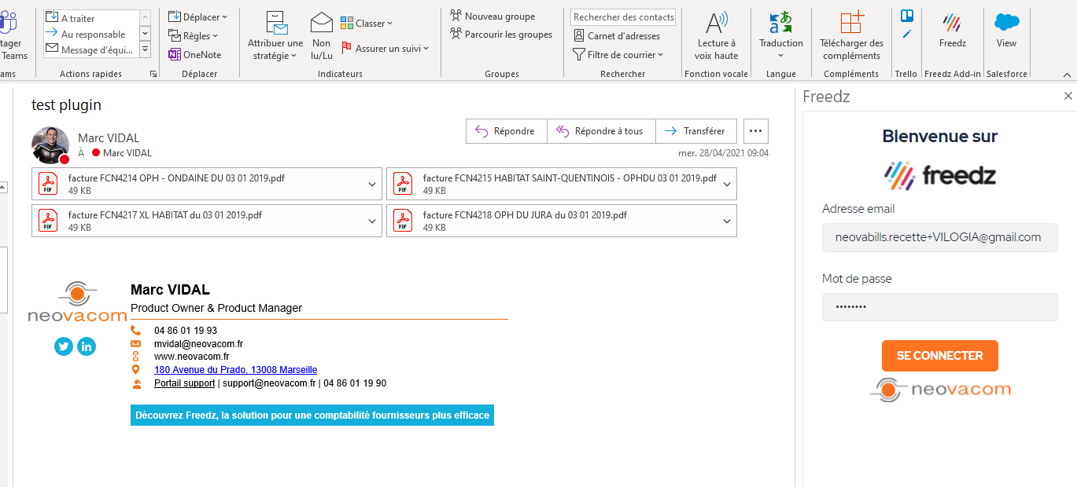
Task: Click the Trello board icon
Action: [x=906, y=16]
